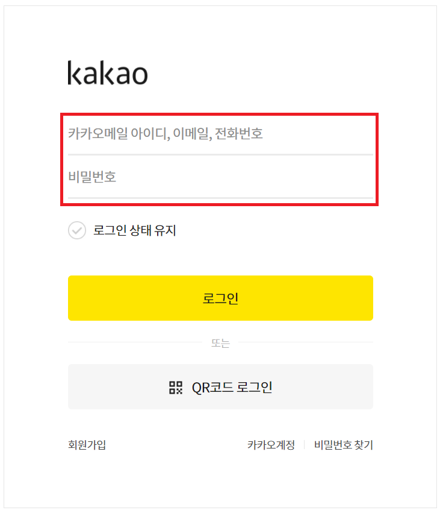
Task: Click the gray checkmark circle icon
Action: [77, 230]
